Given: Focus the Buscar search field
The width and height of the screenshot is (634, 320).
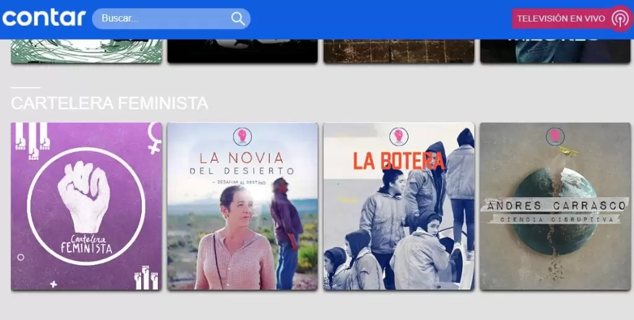Looking at the screenshot, I should (164, 19).
